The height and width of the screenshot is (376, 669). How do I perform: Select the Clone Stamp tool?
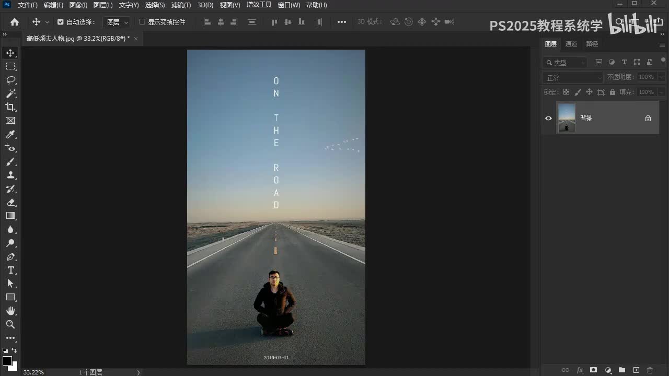click(x=10, y=175)
